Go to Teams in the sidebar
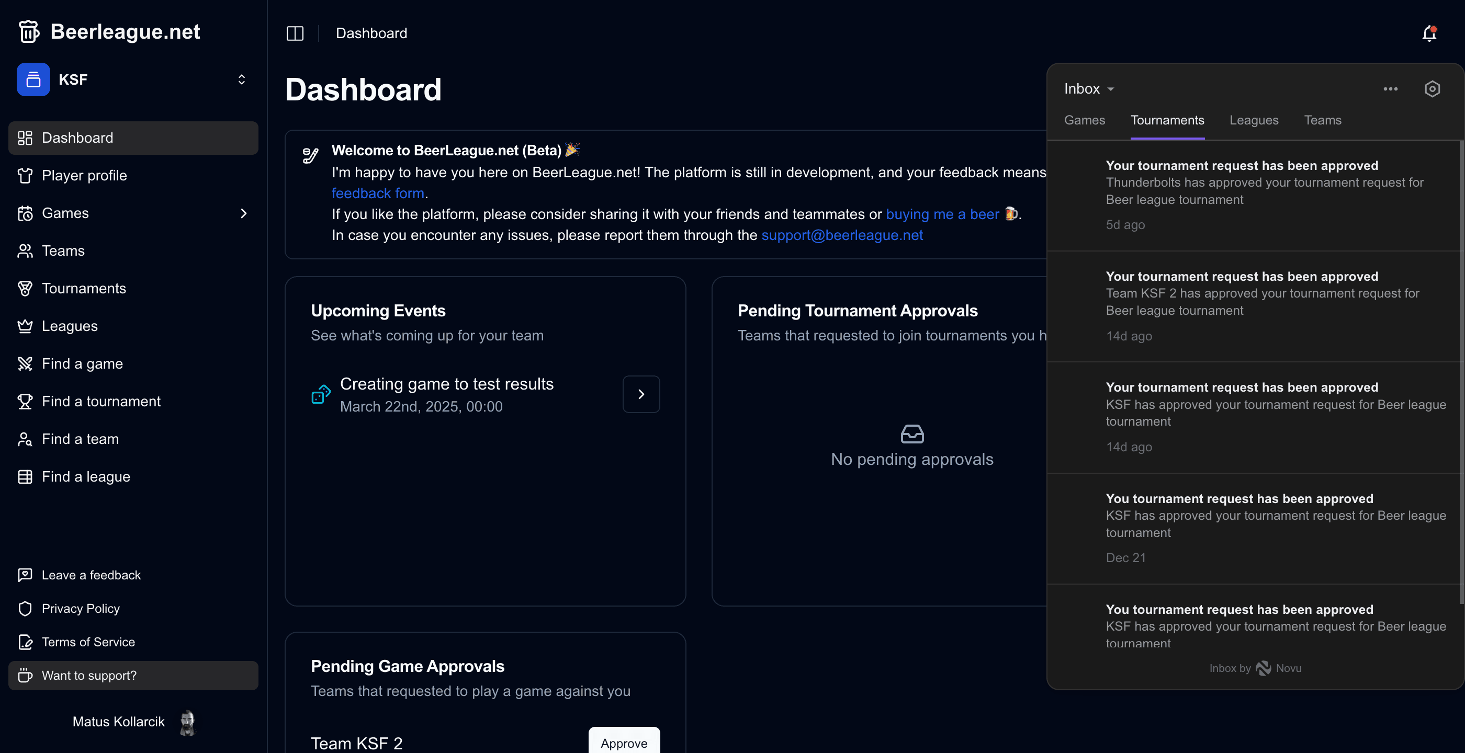 pyautogui.click(x=133, y=250)
